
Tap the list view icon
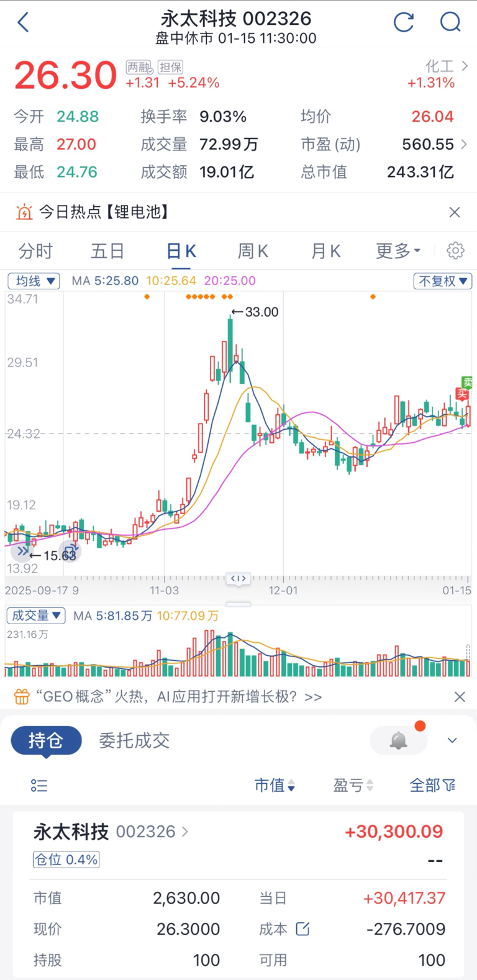click(39, 786)
